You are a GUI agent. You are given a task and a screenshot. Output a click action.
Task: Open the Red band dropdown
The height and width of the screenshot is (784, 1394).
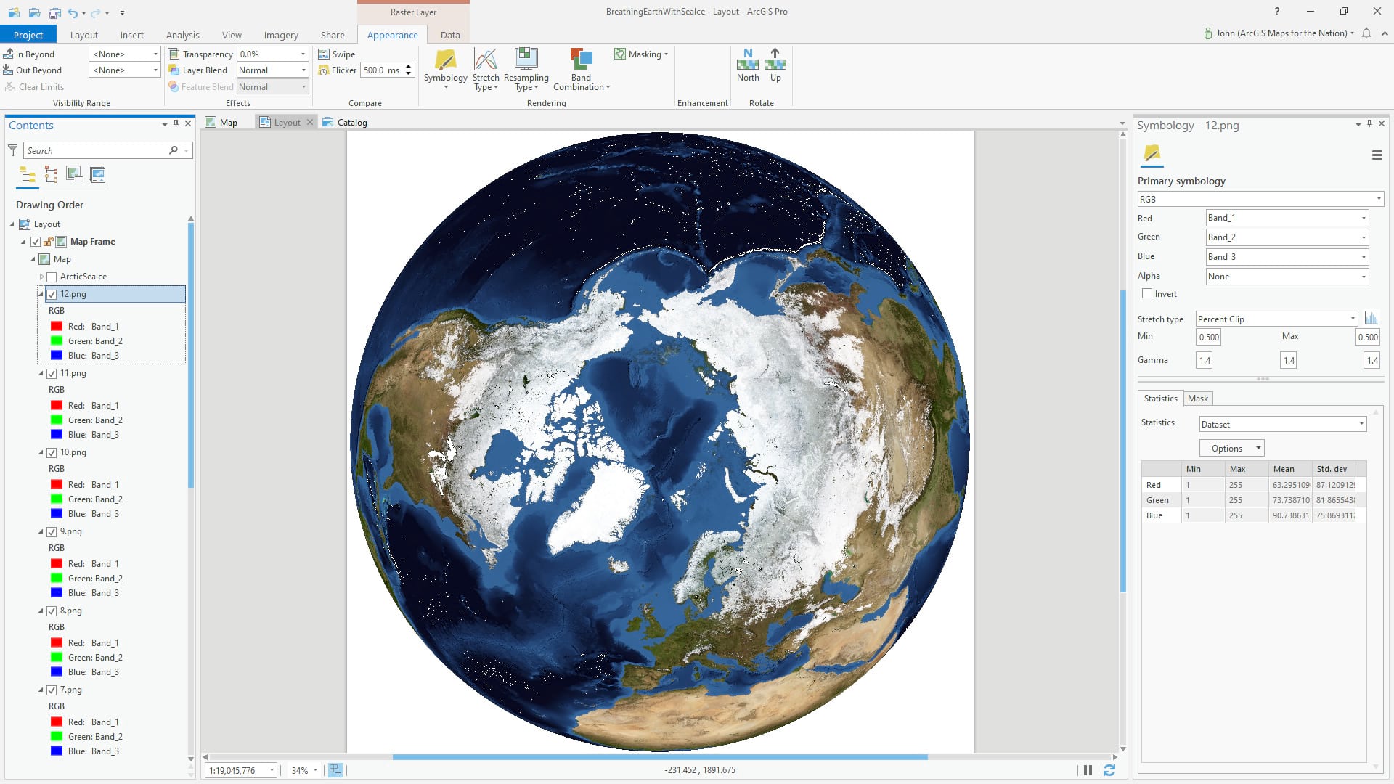[1287, 218]
